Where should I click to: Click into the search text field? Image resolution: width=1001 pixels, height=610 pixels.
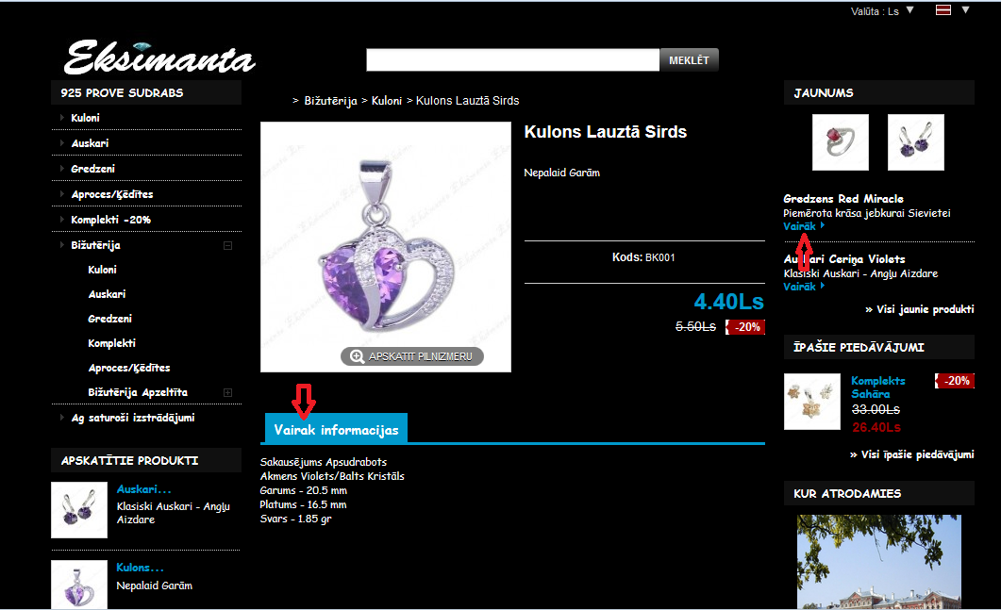[512, 60]
